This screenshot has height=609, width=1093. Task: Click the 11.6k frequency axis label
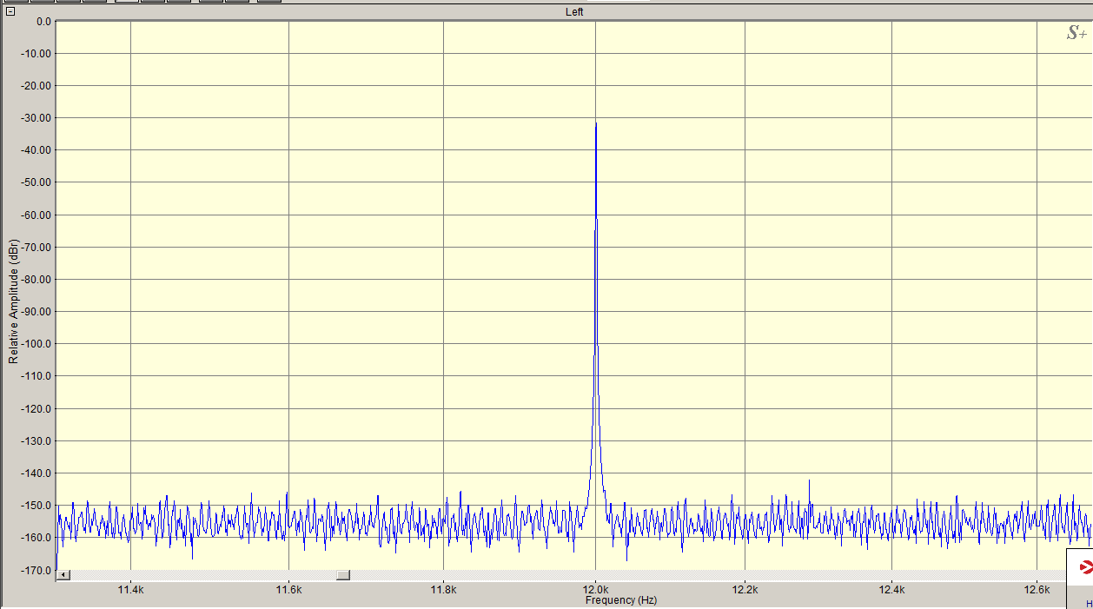(x=288, y=590)
